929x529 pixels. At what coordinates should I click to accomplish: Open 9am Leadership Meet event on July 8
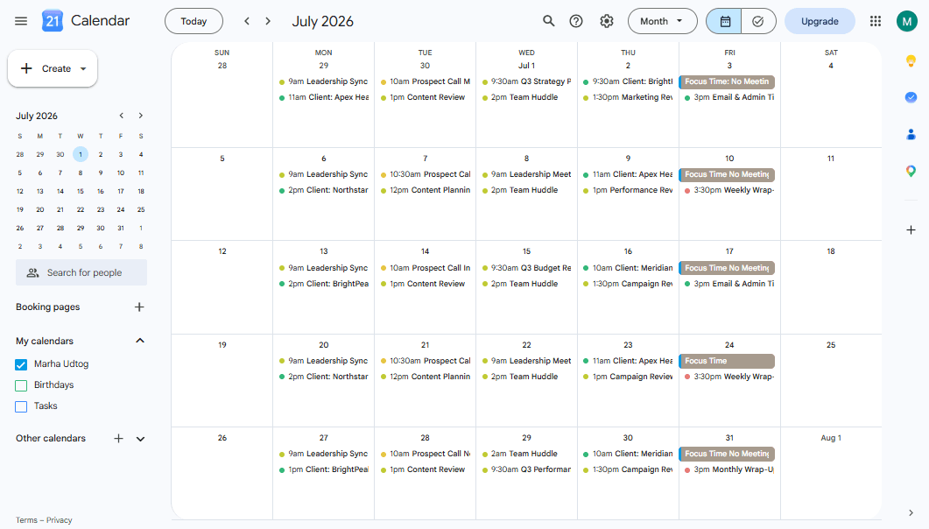coord(526,174)
